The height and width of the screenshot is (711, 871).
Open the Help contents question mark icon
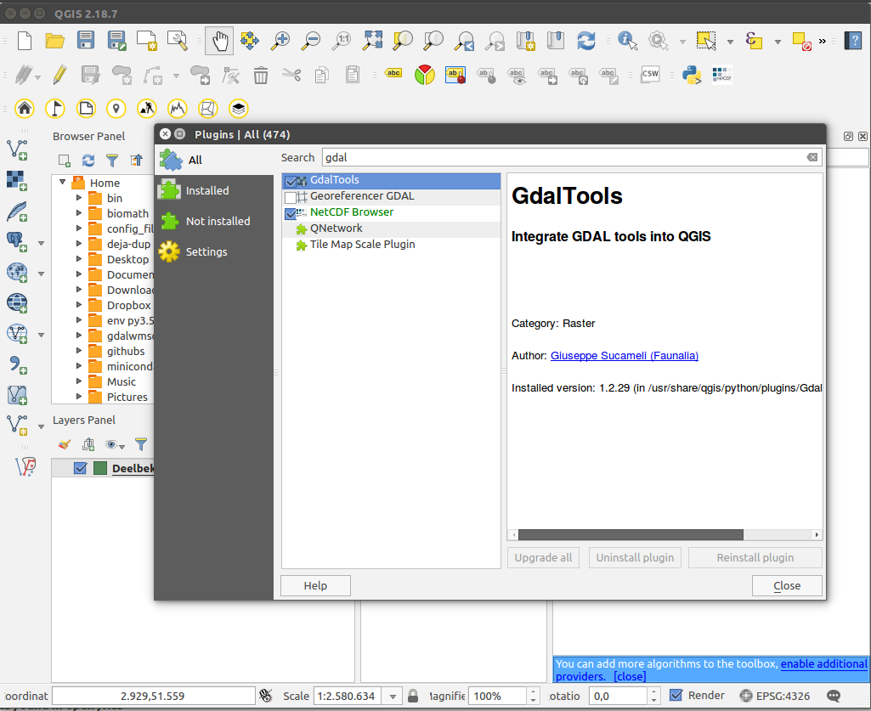click(x=853, y=41)
